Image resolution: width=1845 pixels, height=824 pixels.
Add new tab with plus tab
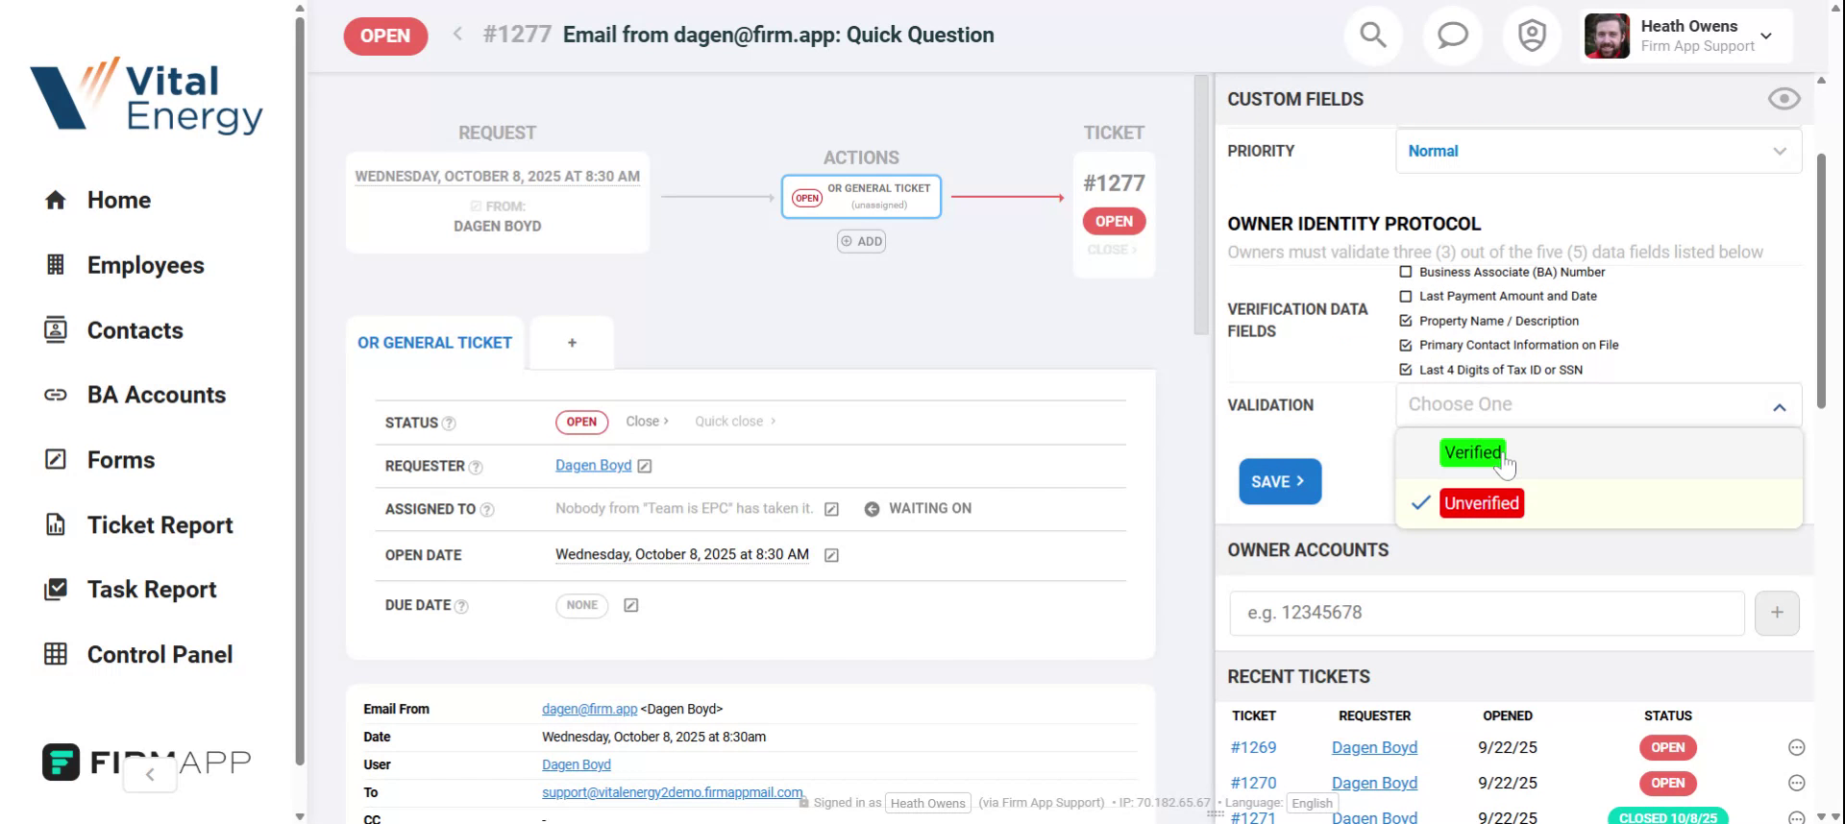(x=572, y=343)
